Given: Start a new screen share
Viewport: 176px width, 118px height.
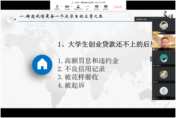Looking at the screenshot, I should (97, 7).
